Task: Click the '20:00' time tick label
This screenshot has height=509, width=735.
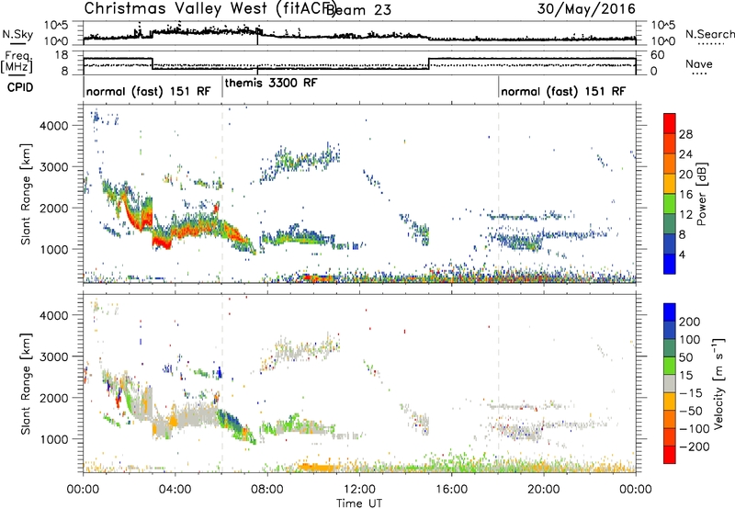Action: click(544, 490)
